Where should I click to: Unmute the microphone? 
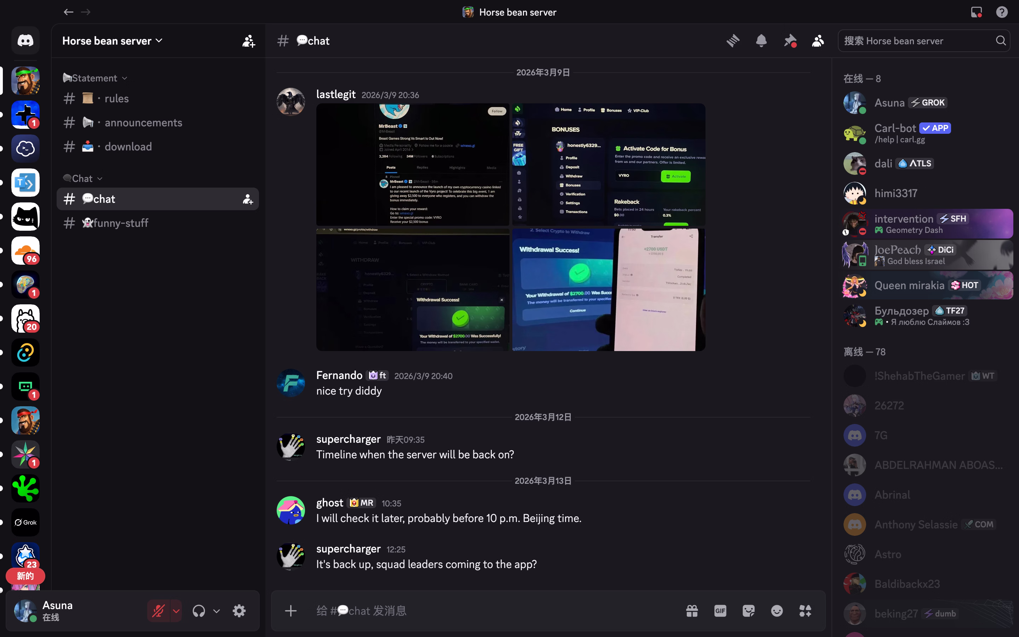coord(158,610)
